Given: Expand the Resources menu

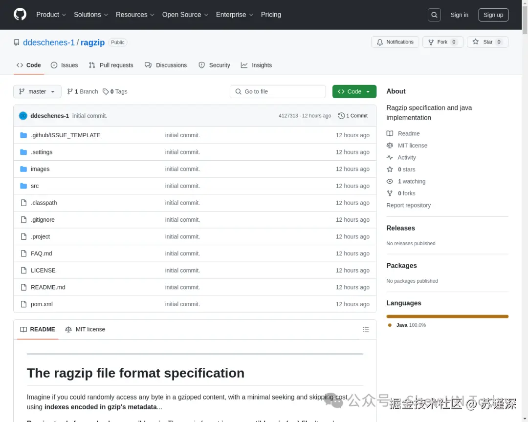Looking at the screenshot, I should pyautogui.click(x=135, y=15).
